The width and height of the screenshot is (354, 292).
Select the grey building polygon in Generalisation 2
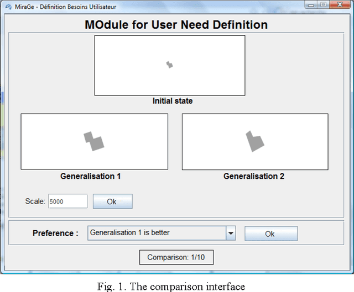click(256, 141)
